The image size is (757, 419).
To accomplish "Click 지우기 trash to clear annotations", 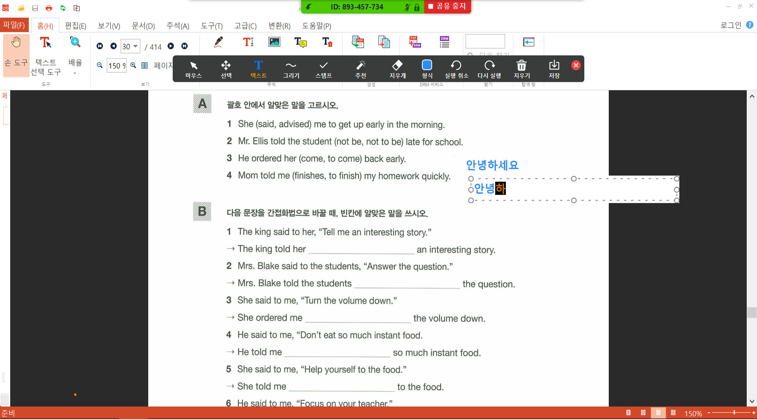I will coord(522,69).
